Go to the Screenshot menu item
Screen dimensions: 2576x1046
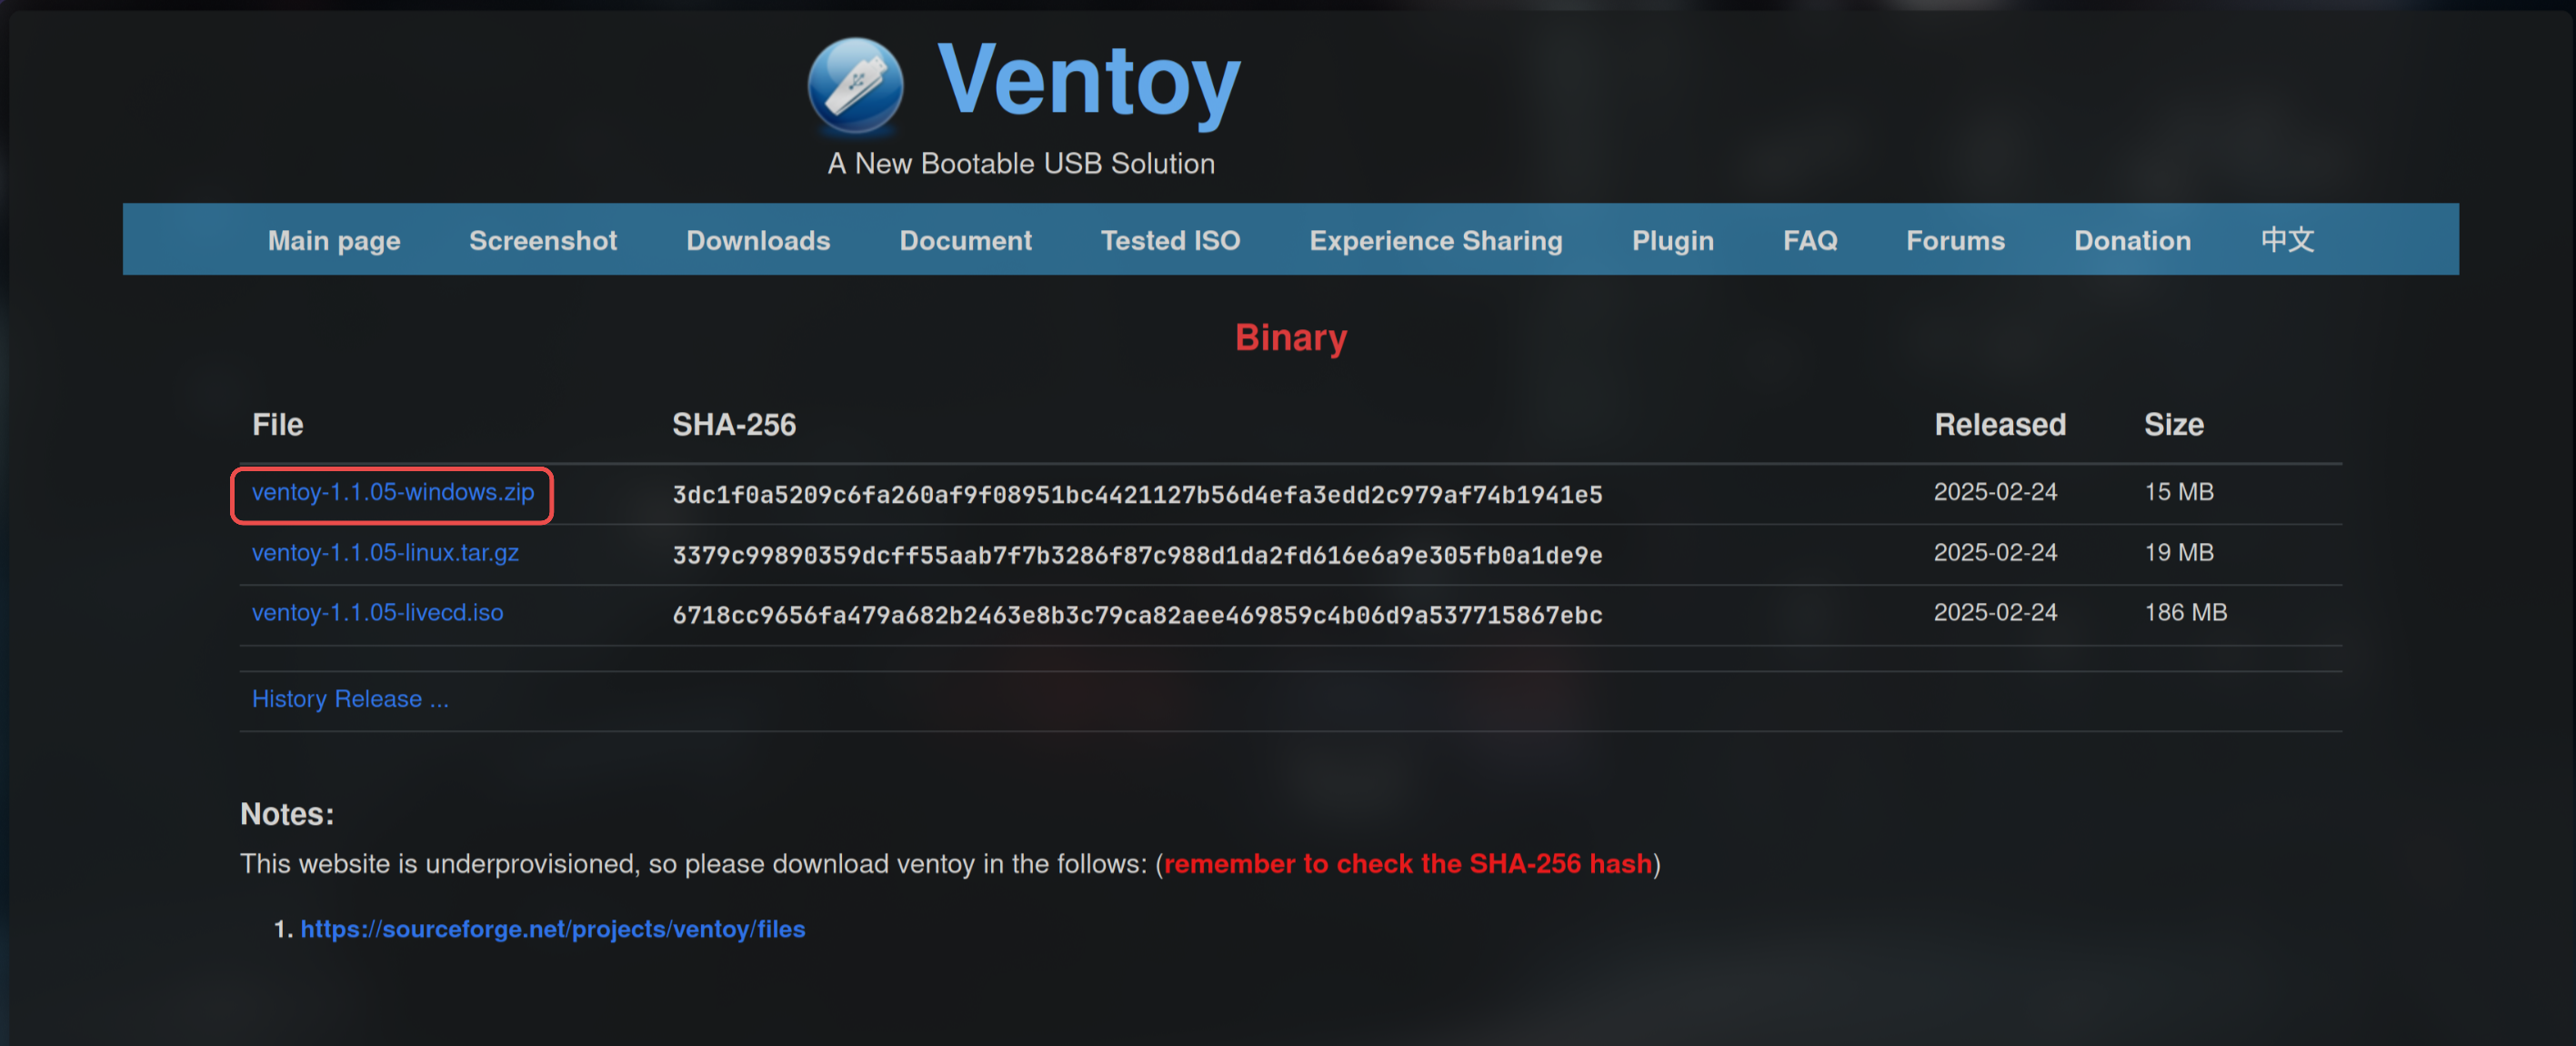click(x=543, y=240)
